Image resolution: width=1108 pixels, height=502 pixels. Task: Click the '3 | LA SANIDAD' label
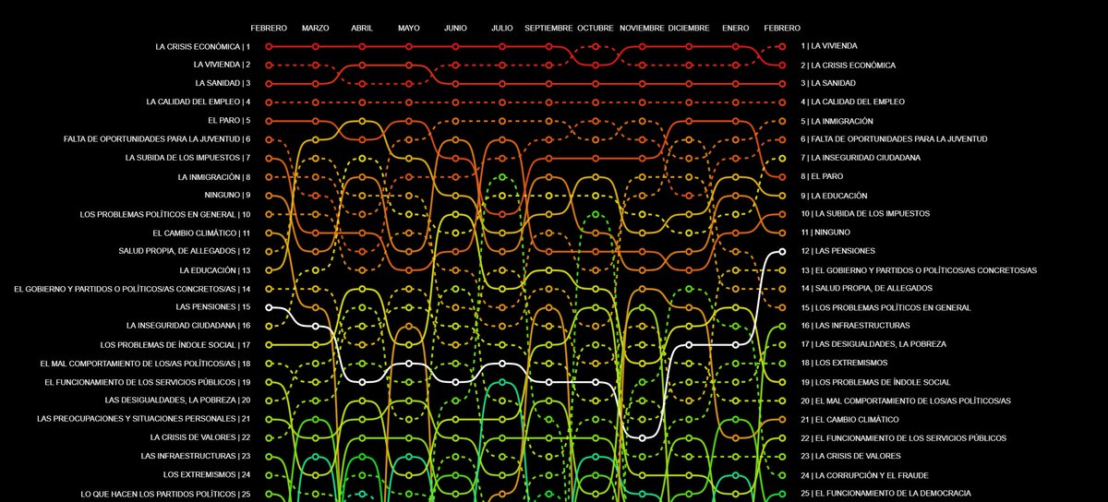827,83
